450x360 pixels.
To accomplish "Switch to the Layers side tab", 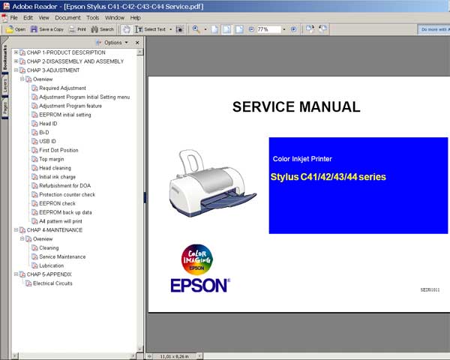I will pyautogui.click(x=4, y=86).
